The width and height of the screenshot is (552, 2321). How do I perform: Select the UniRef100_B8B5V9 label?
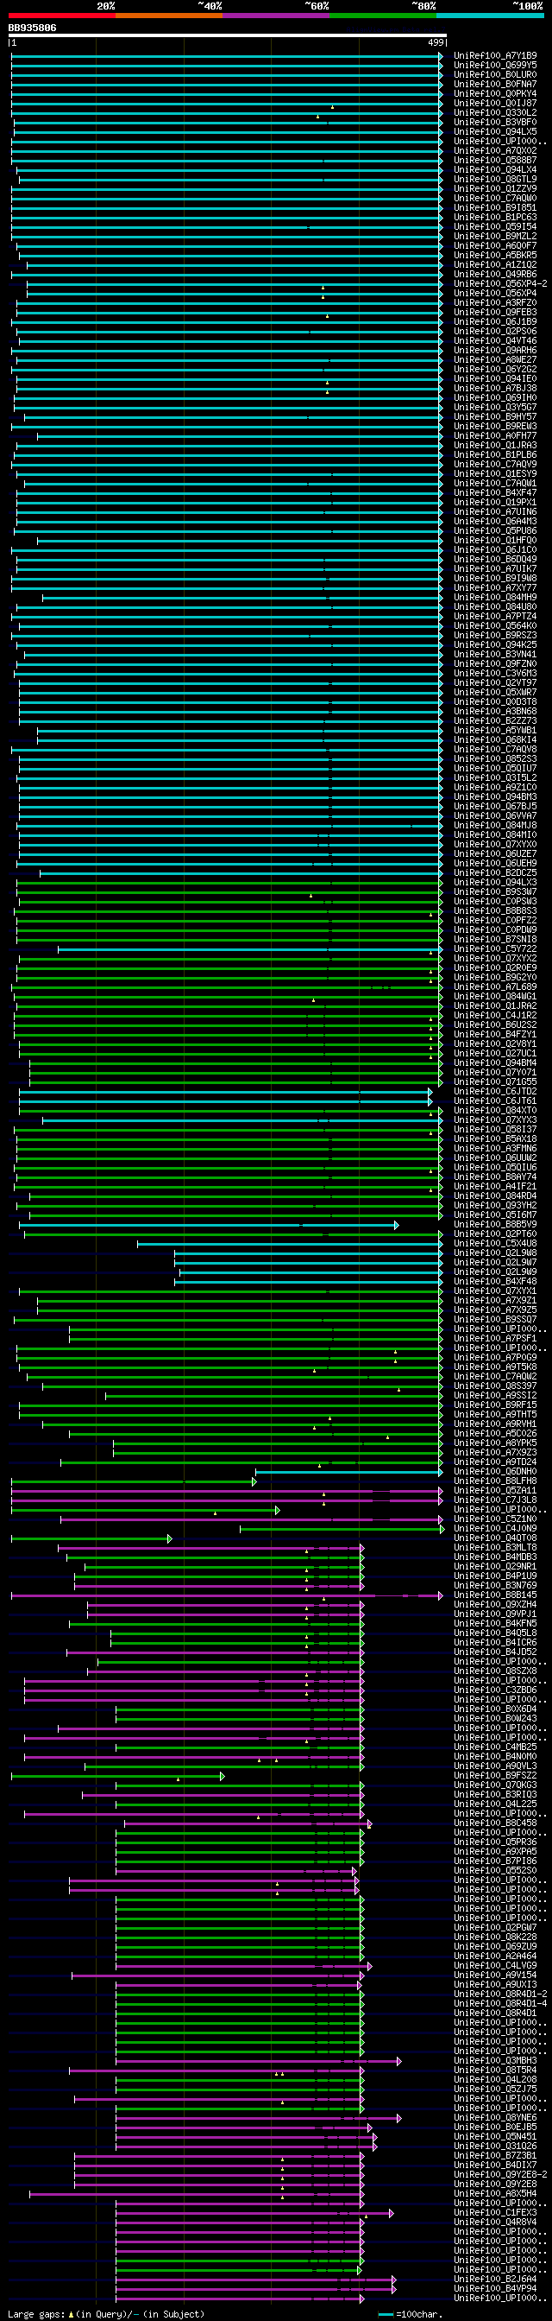click(495, 1225)
